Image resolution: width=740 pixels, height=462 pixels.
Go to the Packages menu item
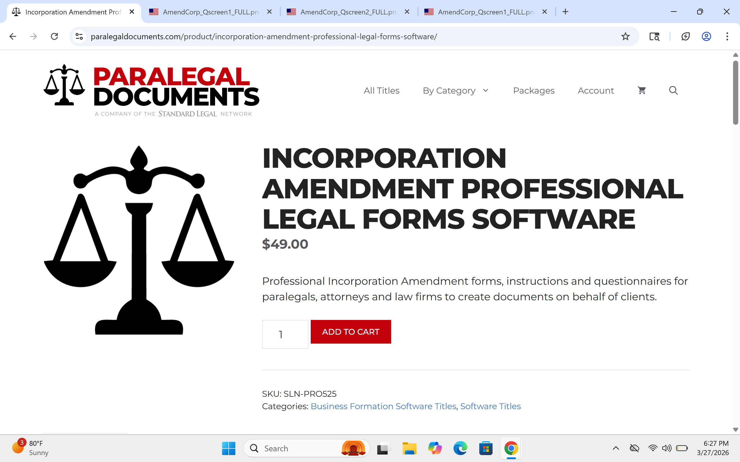(x=534, y=90)
